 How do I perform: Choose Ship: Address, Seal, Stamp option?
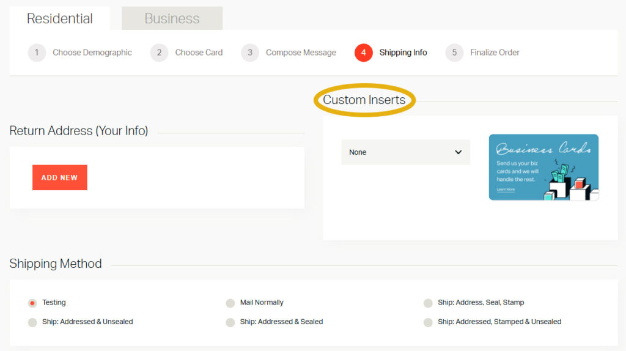pyautogui.click(x=428, y=303)
